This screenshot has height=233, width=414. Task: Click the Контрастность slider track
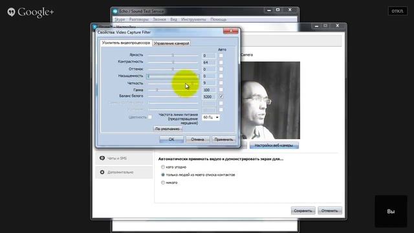pyautogui.click(x=173, y=62)
